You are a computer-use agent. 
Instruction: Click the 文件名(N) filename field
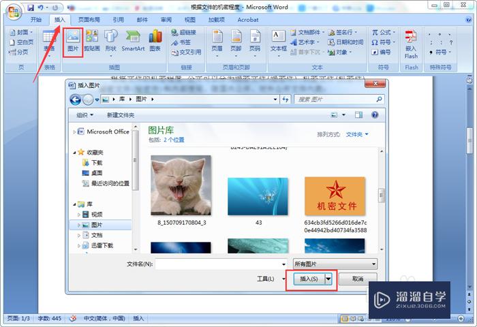pos(221,264)
